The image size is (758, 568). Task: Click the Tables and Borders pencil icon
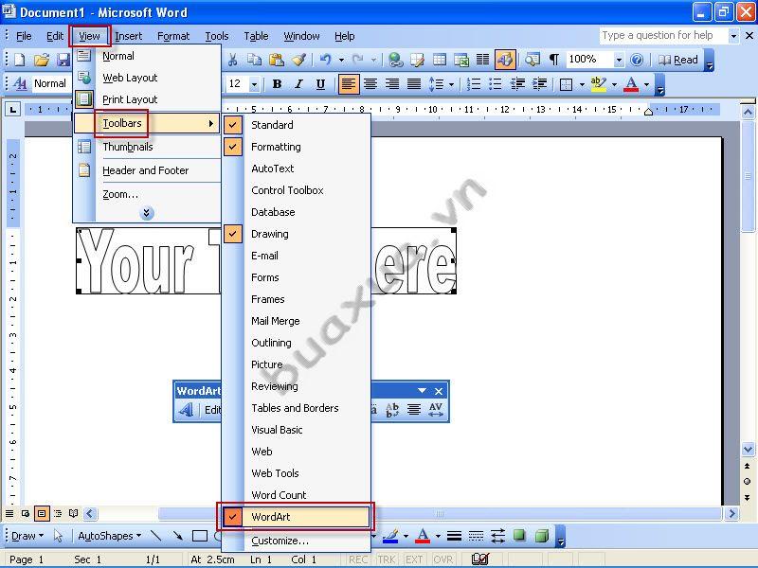click(x=417, y=60)
